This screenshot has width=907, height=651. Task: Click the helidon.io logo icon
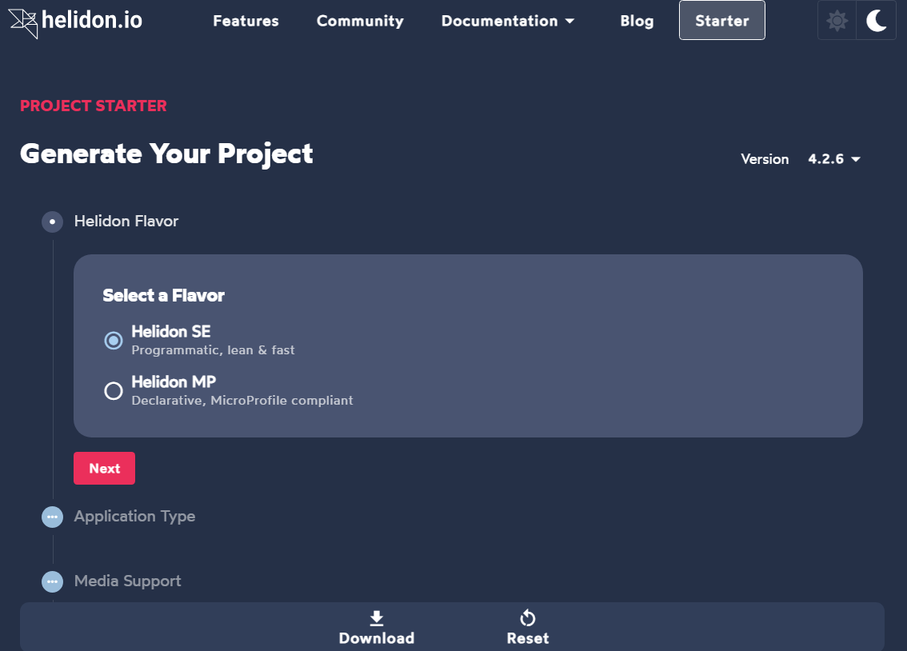coord(23,22)
